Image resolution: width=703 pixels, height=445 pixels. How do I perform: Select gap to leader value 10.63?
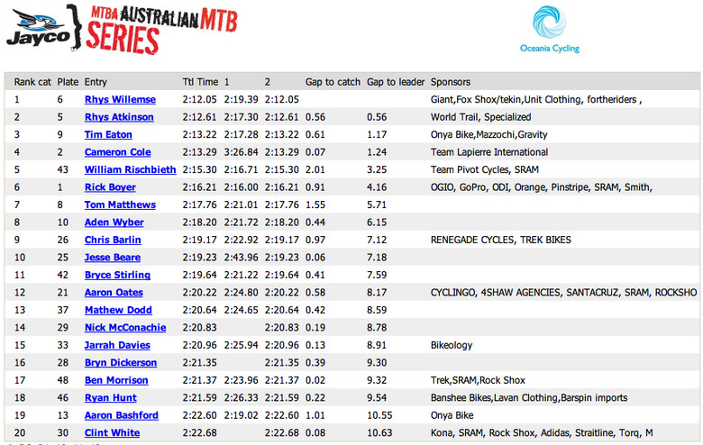(x=379, y=432)
